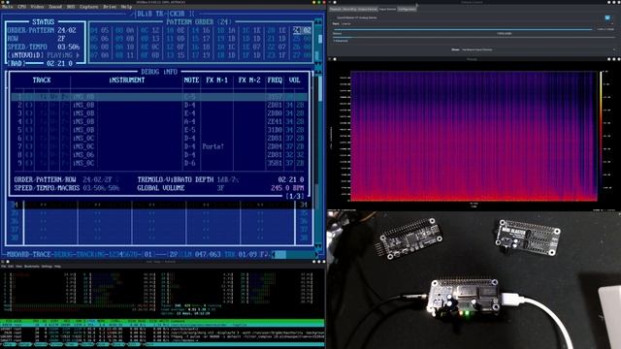Click the tracker bottom horizontal scrollbar thumb
Viewport: 621px width, 349px height.
click(x=279, y=254)
